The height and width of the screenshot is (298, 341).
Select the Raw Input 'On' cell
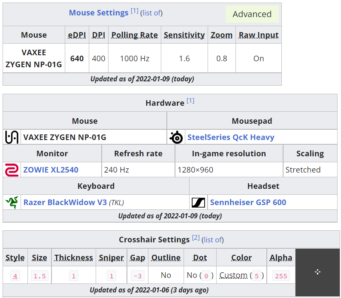tap(259, 58)
